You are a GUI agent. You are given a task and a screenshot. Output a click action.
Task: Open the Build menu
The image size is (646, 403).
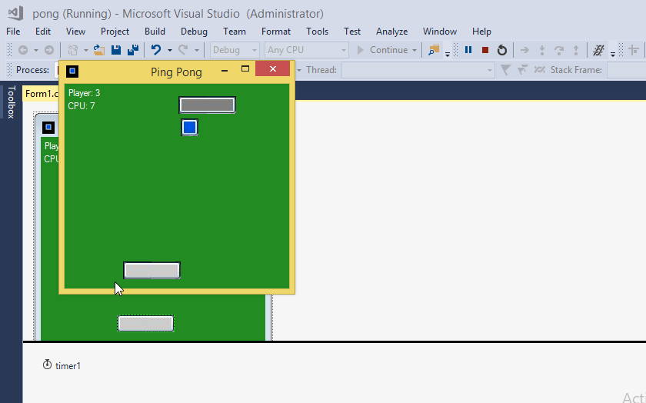pos(155,32)
